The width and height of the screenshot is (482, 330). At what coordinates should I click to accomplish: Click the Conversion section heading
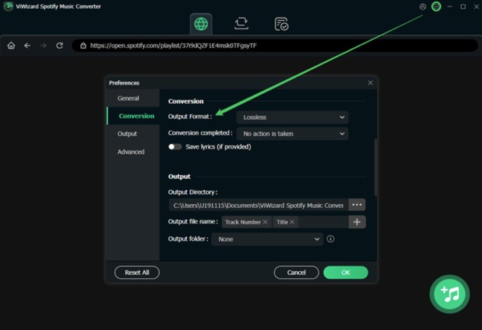point(186,101)
